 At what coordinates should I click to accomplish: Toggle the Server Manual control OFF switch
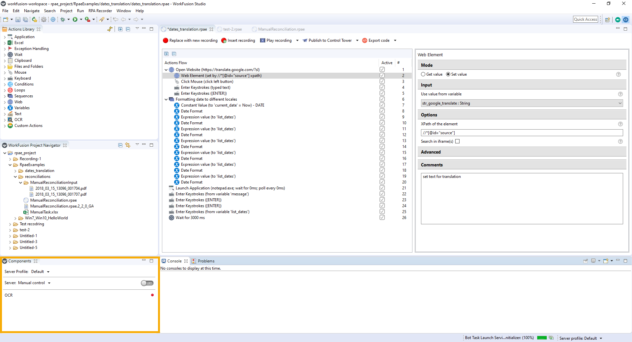(x=147, y=283)
